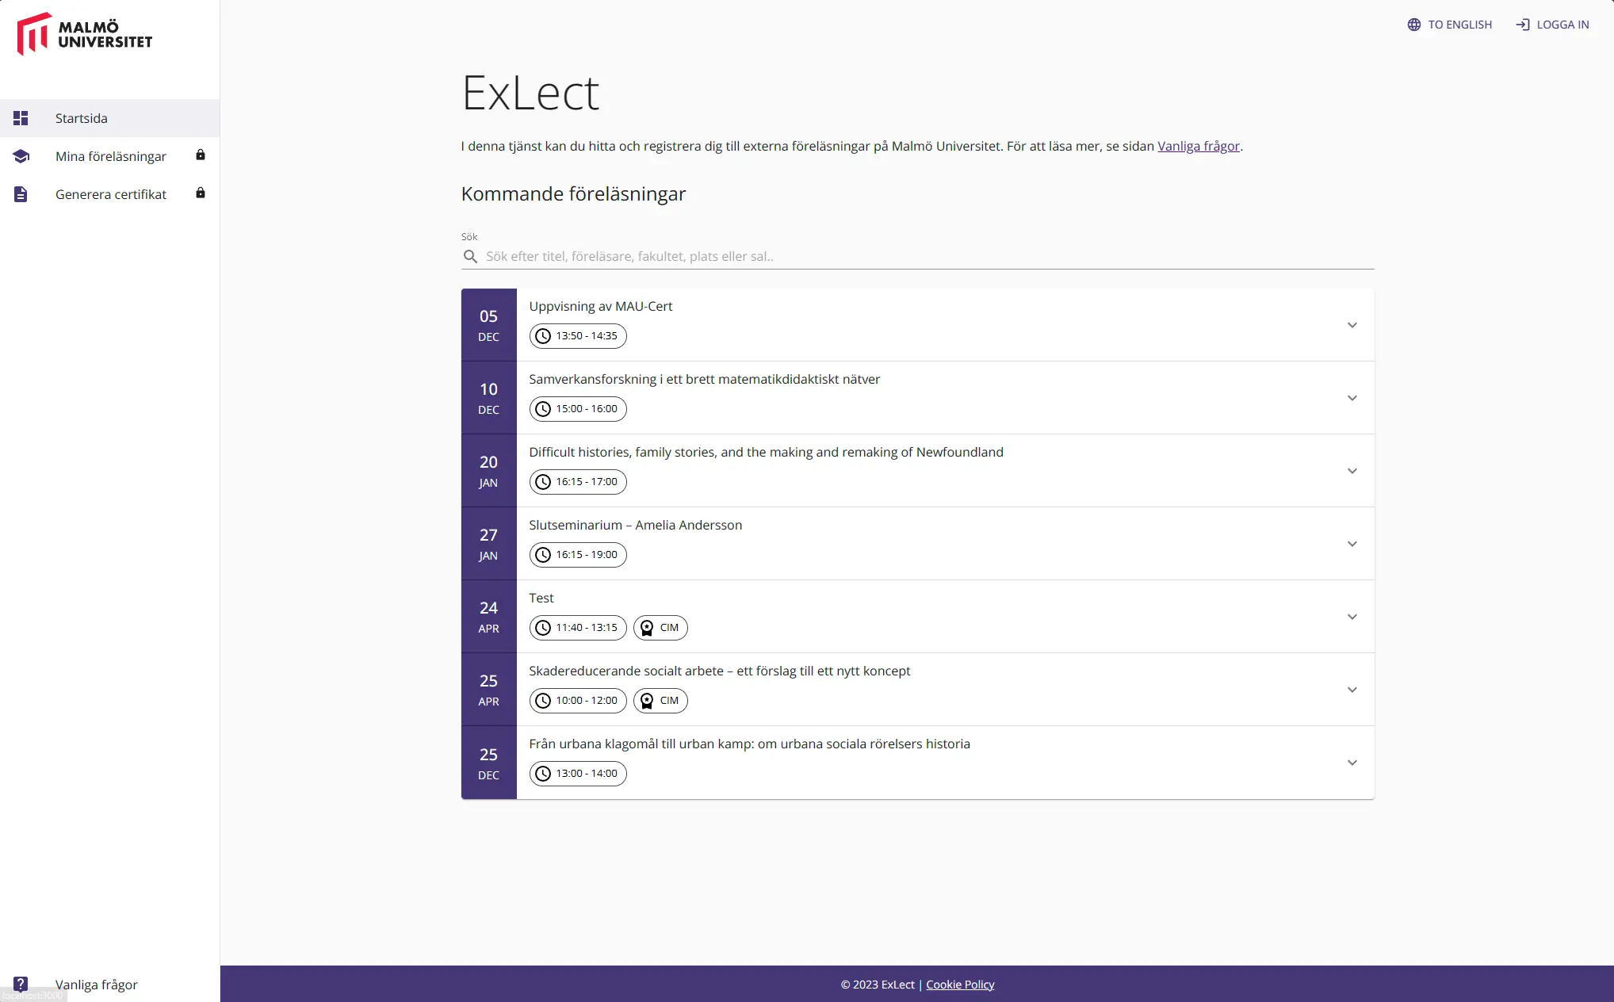Open Vanliga frågor in the sidebar
The image size is (1614, 1002).
[x=109, y=984]
